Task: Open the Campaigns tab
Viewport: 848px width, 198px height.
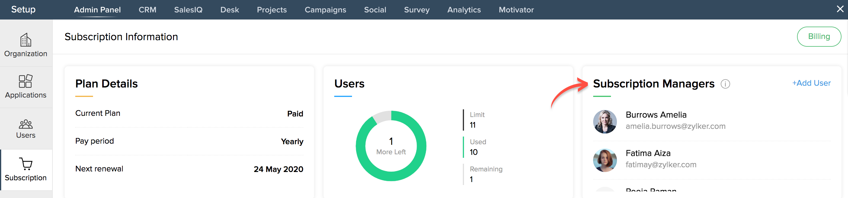Action: pyautogui.click(x=325, y=10)
